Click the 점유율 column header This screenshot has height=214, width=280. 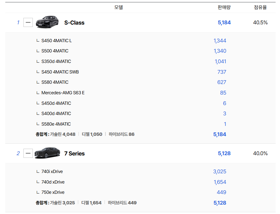[x=260, y=7]
